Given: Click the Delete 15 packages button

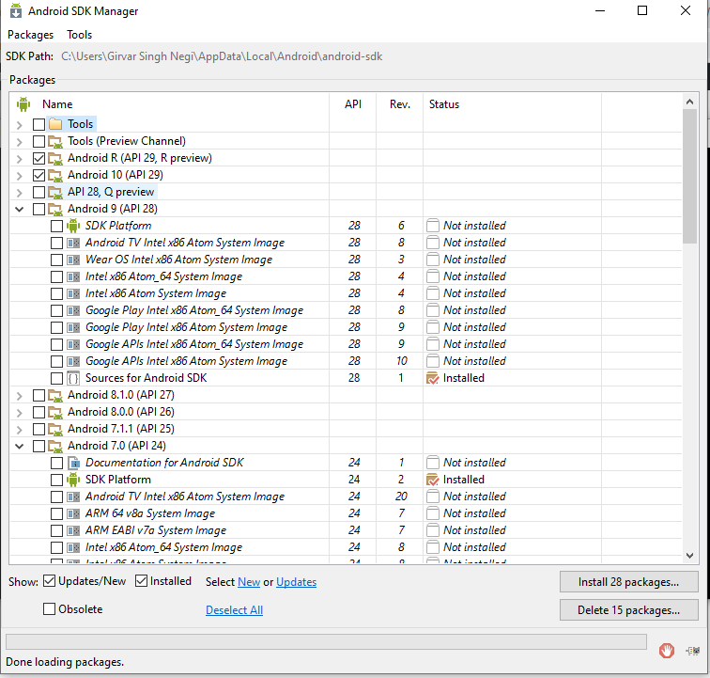Looking at the screenshot, I should (628, 610).
